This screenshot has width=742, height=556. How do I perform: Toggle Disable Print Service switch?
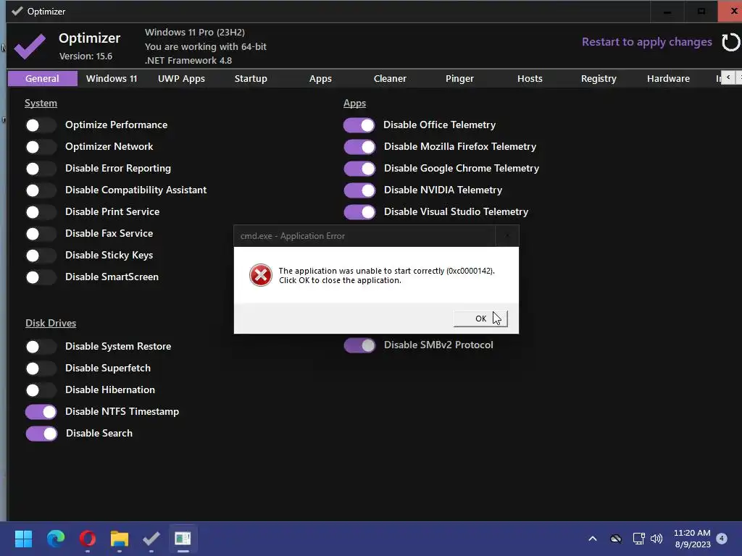41,212
